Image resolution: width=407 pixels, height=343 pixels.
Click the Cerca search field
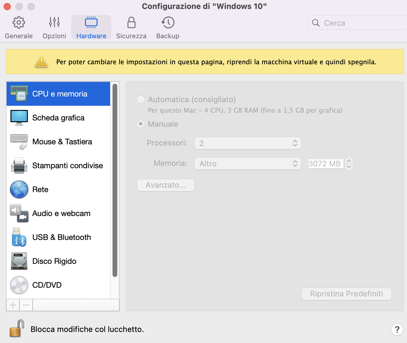point(358,23)
